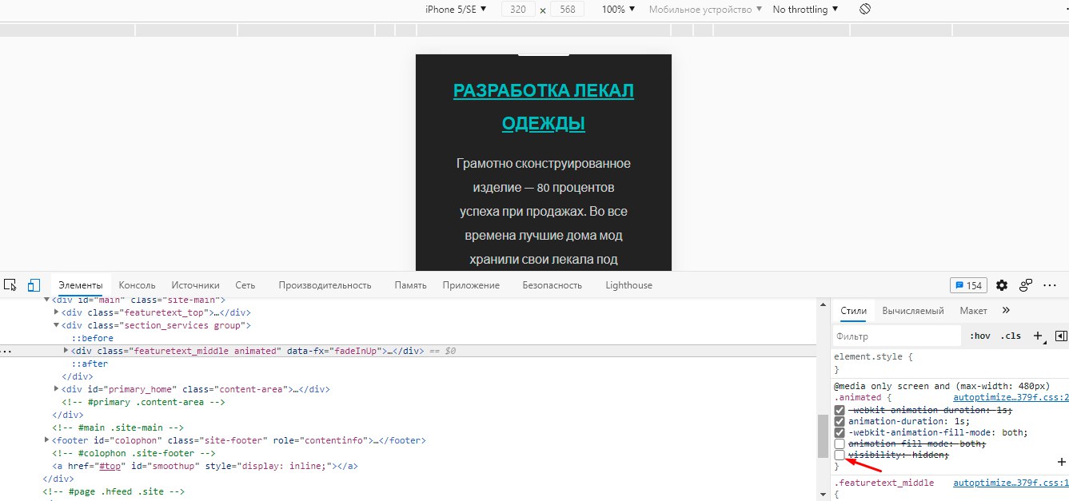Viewport: 1069px width, 501px height.
Task: Click the Фильтр styles filter field
Action: (x=896, y=336)
